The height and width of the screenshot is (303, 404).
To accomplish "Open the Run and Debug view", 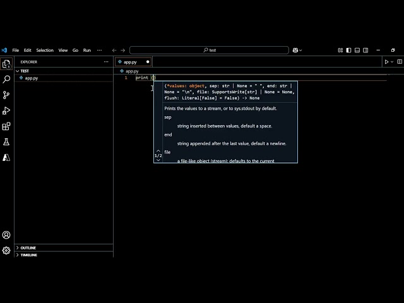I will pyautogui.click(x=6, y=111).
